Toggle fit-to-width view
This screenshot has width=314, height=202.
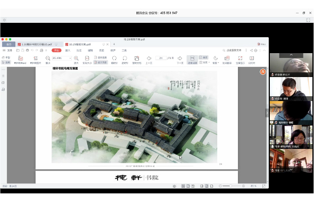coord(101,57)
